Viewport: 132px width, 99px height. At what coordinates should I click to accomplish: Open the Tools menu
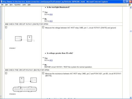(24, 5)
